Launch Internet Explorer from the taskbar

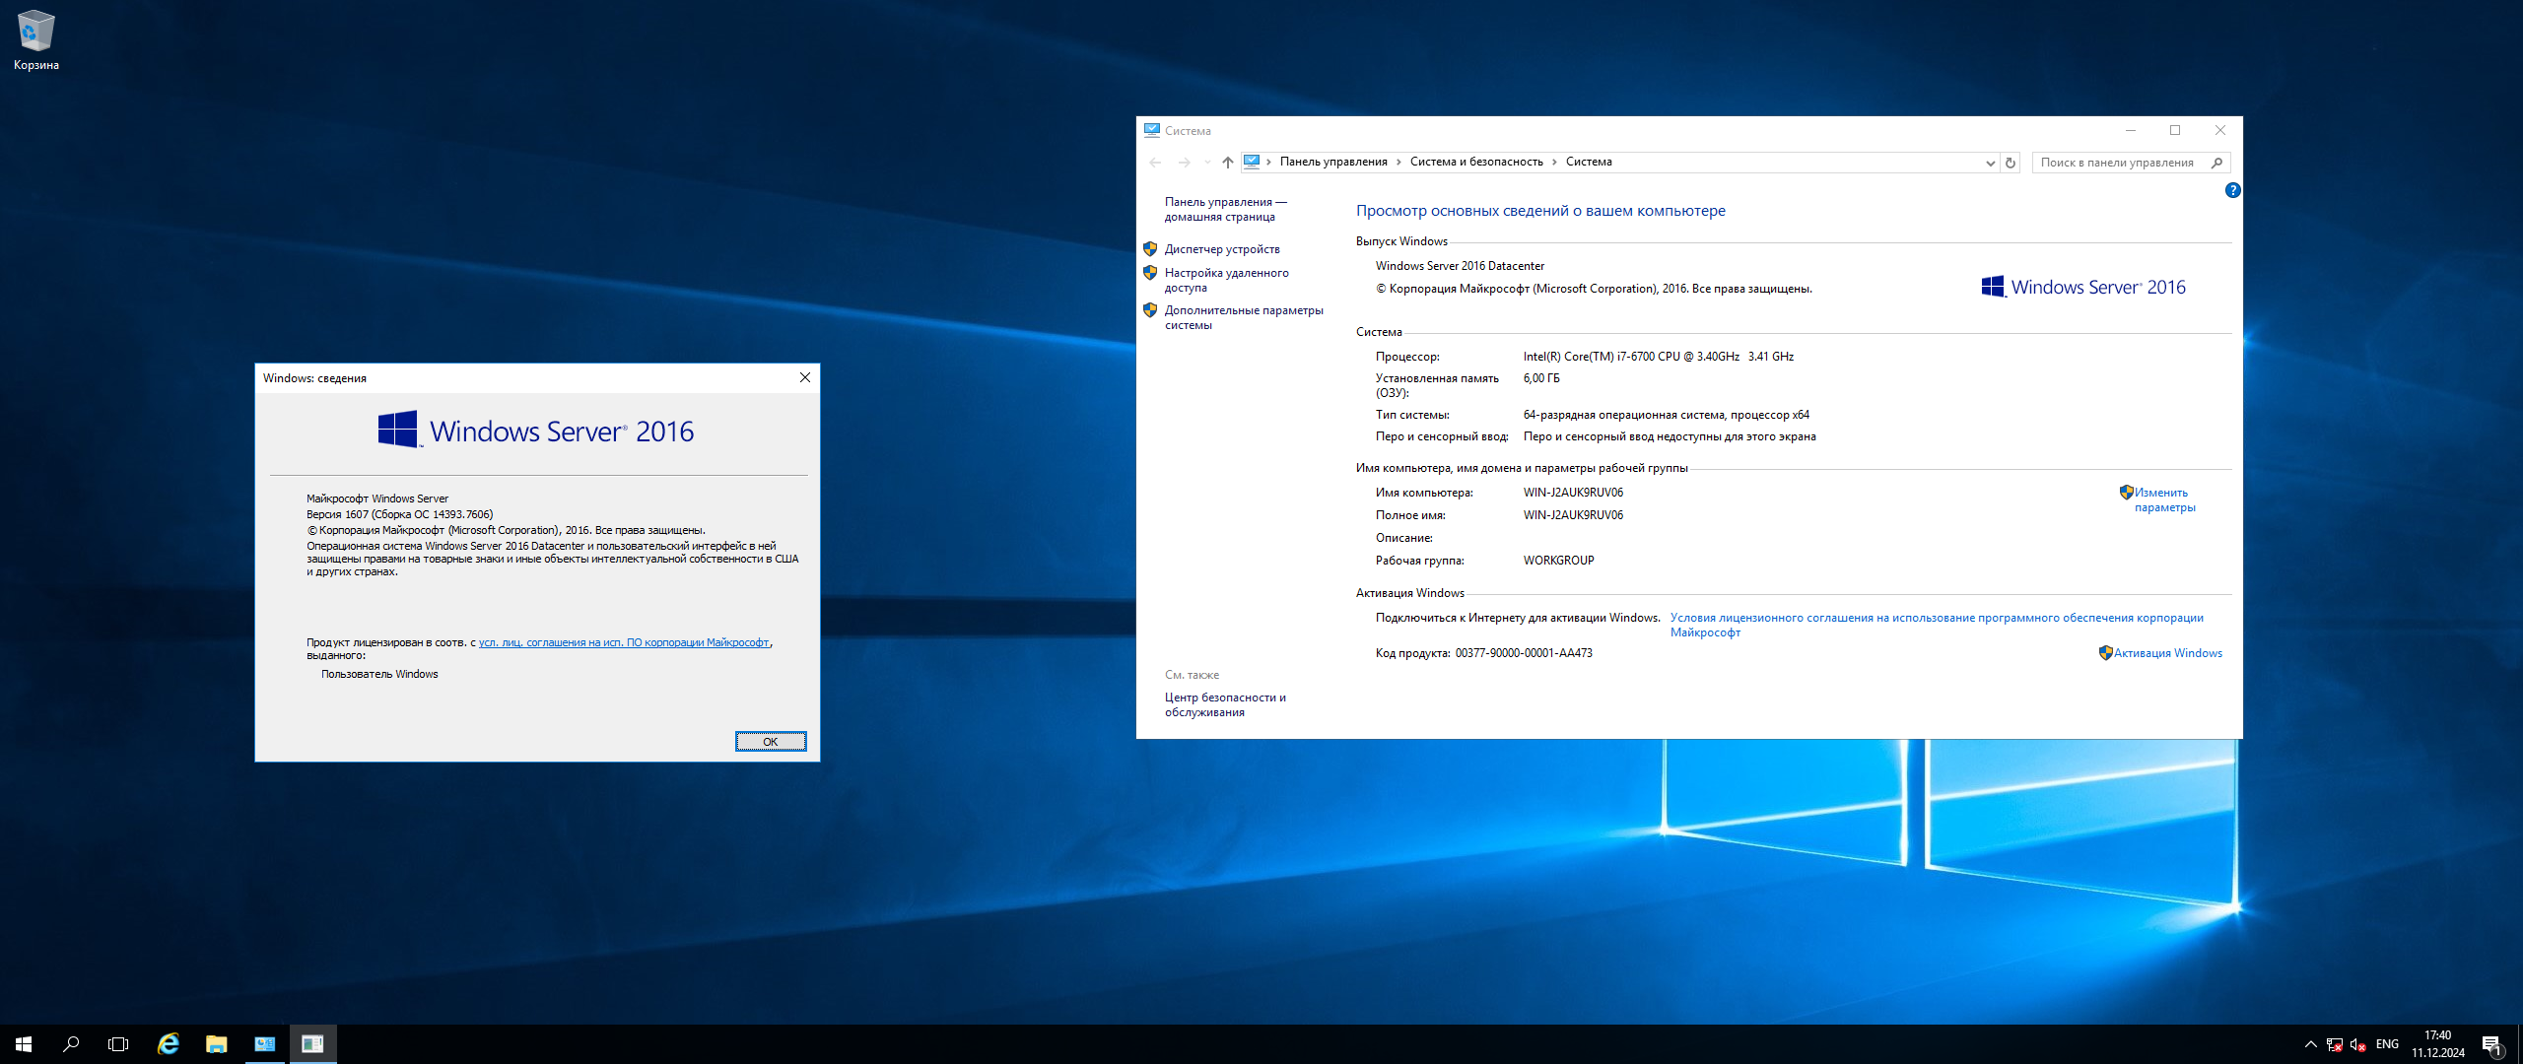pos(169,1044)
